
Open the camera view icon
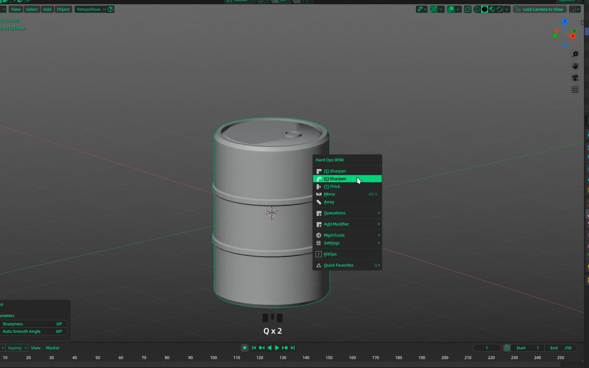(x=575, y=78)
